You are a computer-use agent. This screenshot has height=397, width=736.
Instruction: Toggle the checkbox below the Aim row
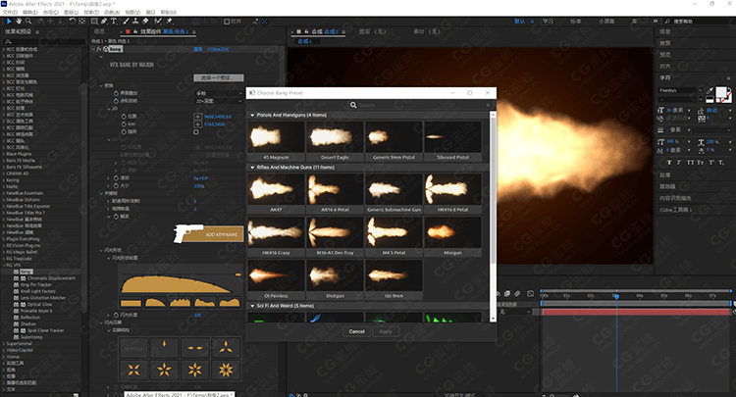(x=196, y=132)
